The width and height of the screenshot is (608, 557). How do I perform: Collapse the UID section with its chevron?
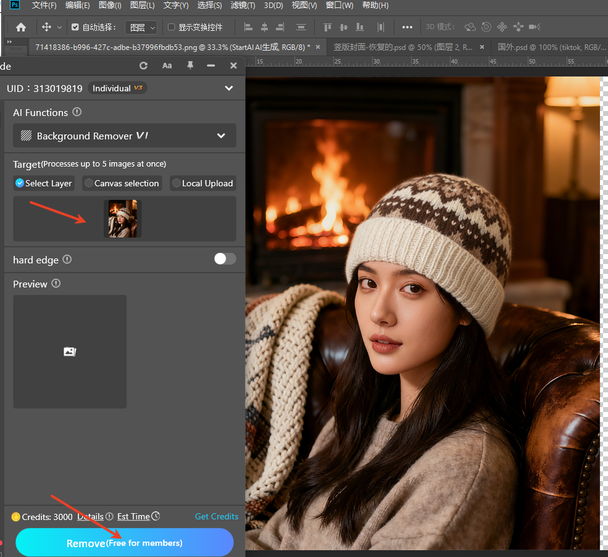pos(228,88)
